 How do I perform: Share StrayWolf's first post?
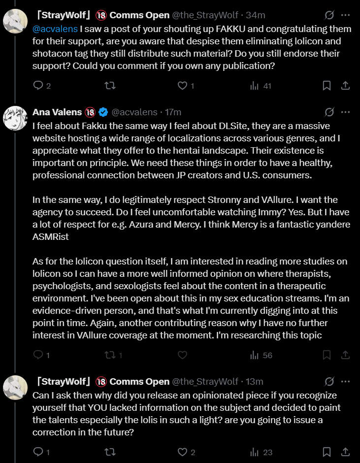click(345, 86)
